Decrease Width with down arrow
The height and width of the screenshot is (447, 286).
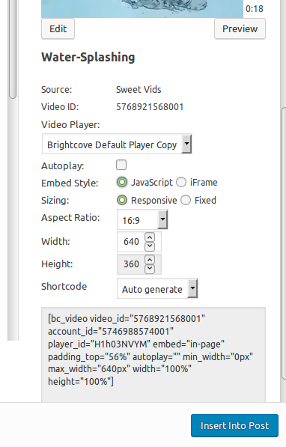pyautogui.click(x=150, y=246)
